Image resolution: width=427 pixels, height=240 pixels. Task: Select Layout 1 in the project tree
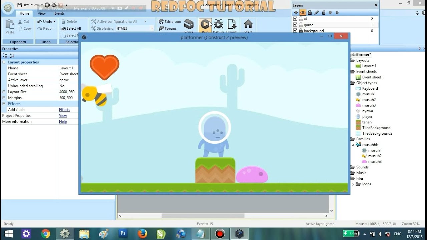[x=369, y=66]
